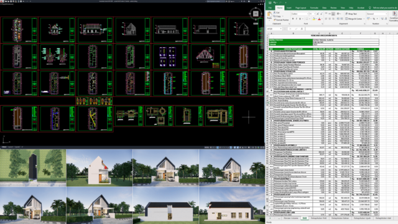Viewport: 398px width, 224px height.
Task: Switch to the Page Layout tab
Action: (301, 8)
